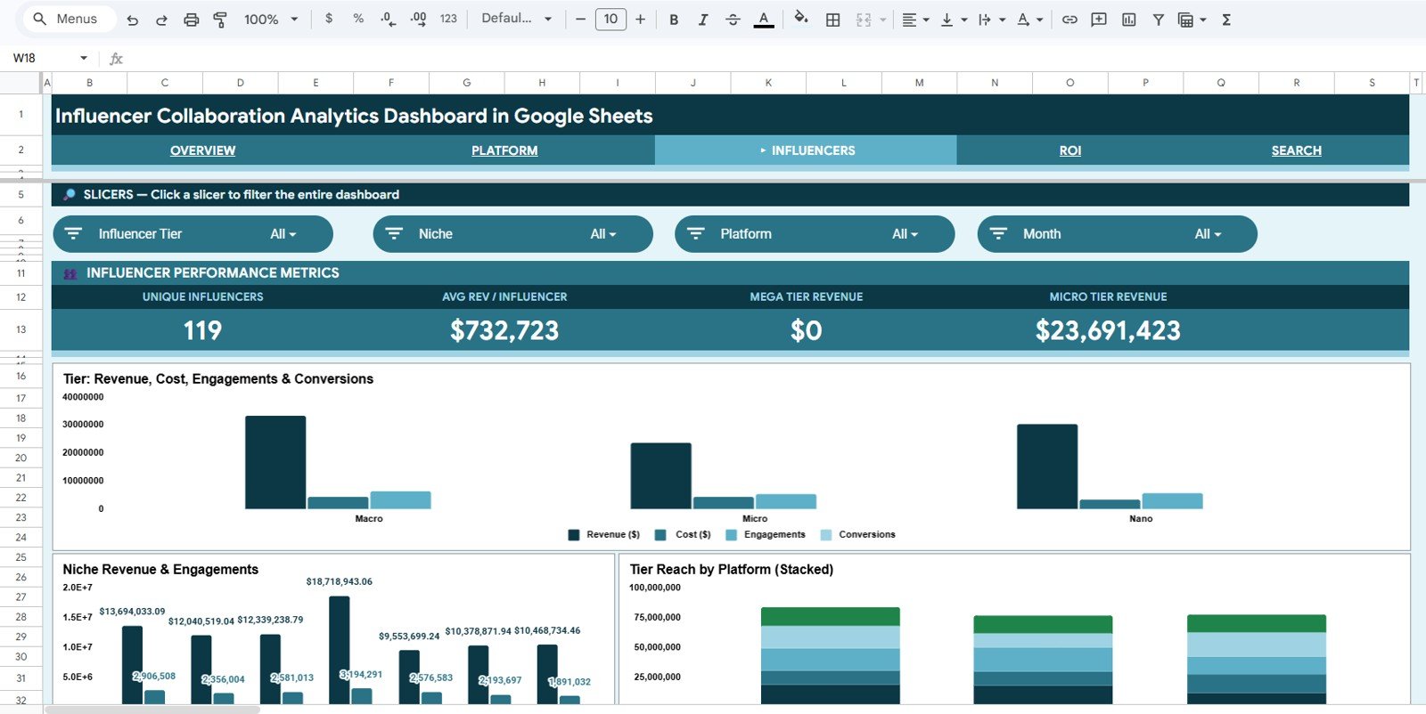Open the Menus search box
The height and width of the screenshot is (714, 1426).
point(68,19)
